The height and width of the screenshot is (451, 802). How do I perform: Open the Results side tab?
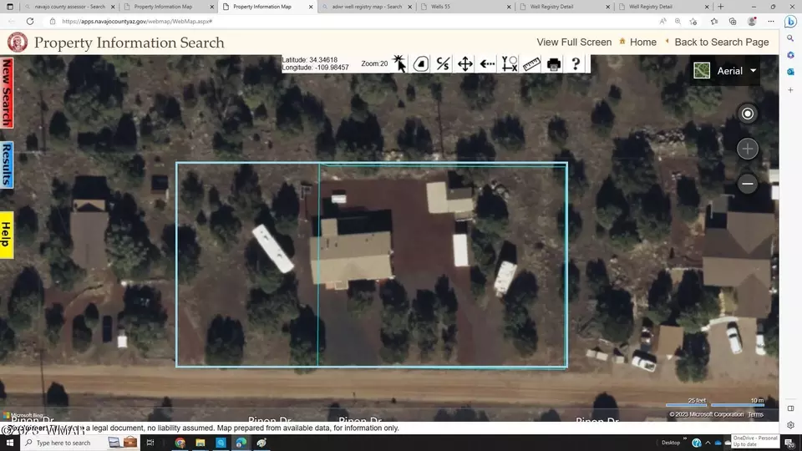coord(7,165)
